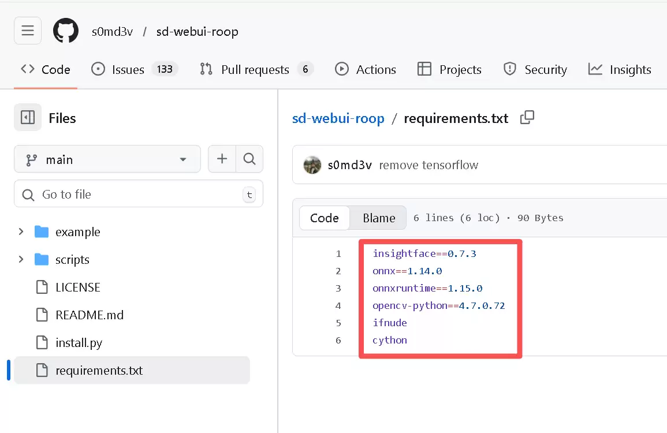The width and height of the screenshot is (667, 433).
Task: Click the Go to file search field
Action: tap(139, 195)
